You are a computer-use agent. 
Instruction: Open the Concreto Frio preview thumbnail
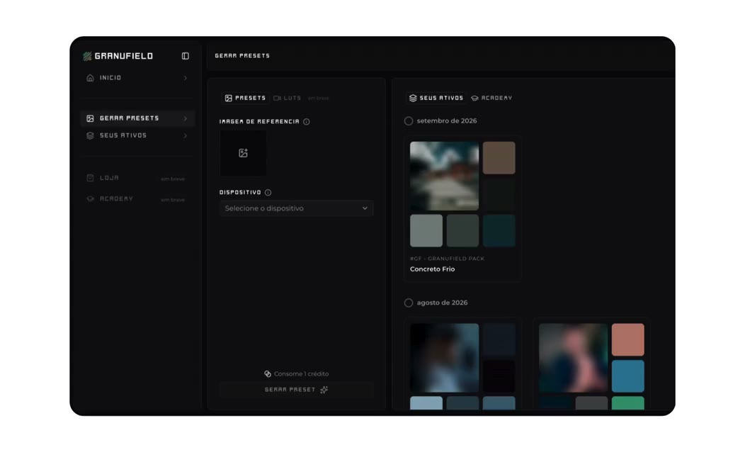(445, 176)
